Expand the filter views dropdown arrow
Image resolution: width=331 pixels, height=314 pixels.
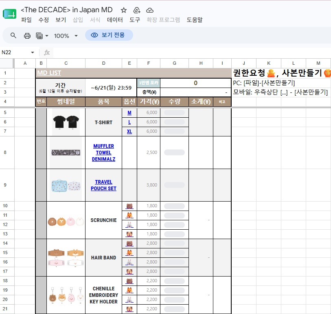click(47, 36)
